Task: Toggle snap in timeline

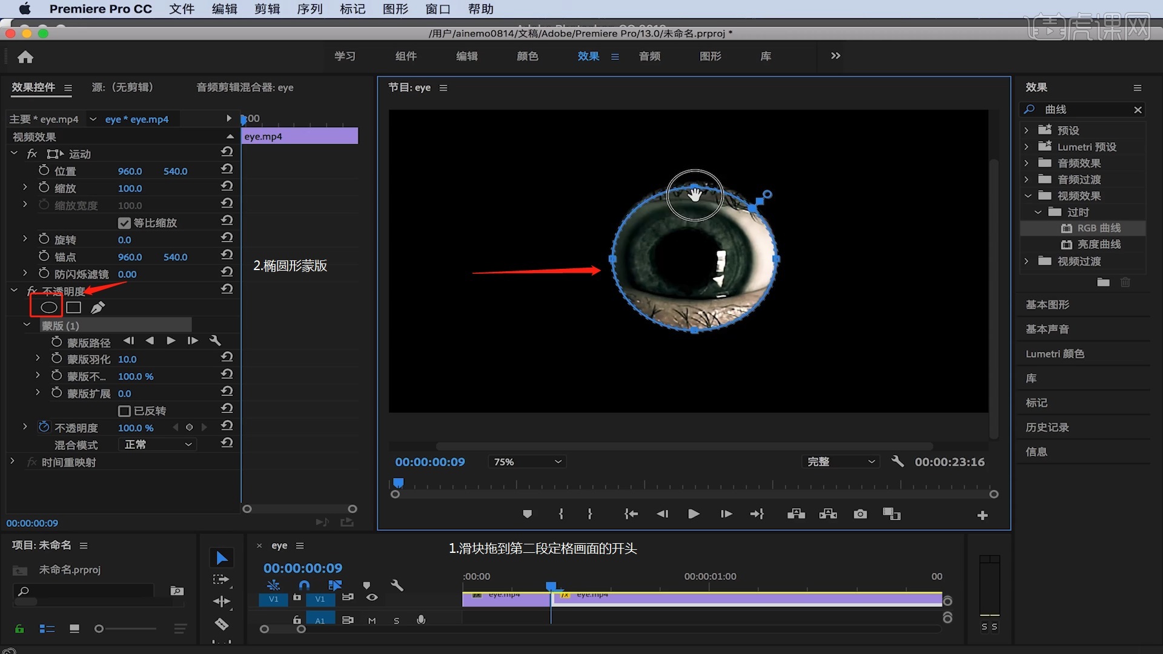Action: click(304, 585)
